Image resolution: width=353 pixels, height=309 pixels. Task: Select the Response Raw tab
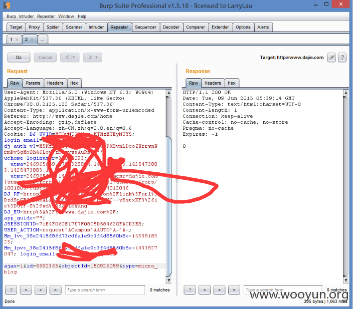pos(194,83)
